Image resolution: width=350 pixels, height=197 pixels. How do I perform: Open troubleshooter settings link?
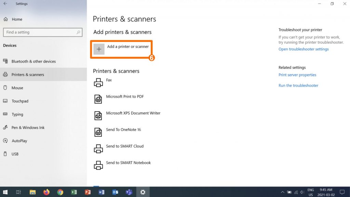tap(304, 49)
